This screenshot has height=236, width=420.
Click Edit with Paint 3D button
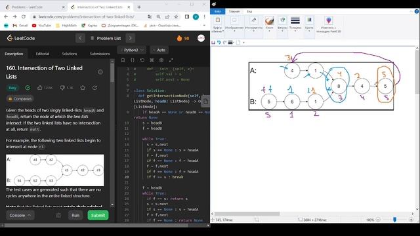pyautogui.click(x=329, y=24)
